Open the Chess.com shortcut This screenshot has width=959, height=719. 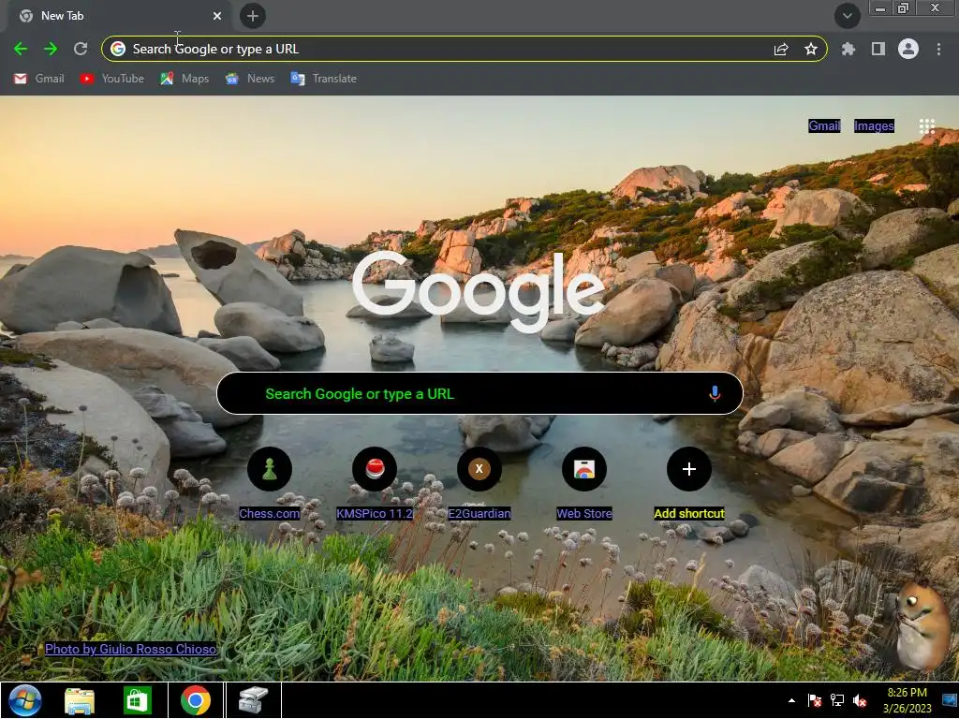[x=270, y=484]
